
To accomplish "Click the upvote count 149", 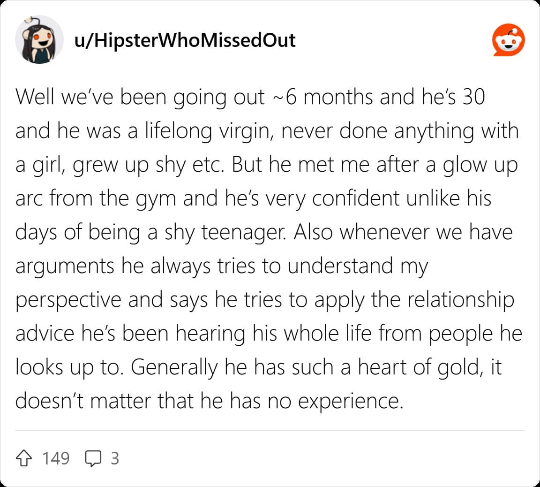I will pos(56,458).
